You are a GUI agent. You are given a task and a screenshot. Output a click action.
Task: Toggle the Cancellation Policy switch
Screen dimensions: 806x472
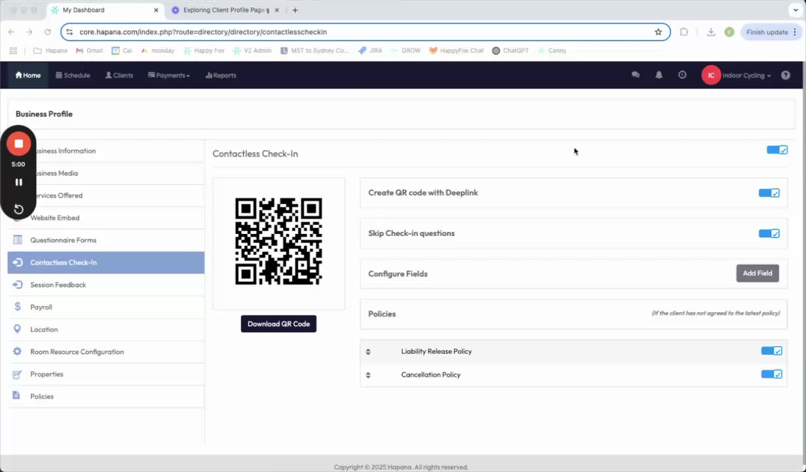[x=772, y=374]
